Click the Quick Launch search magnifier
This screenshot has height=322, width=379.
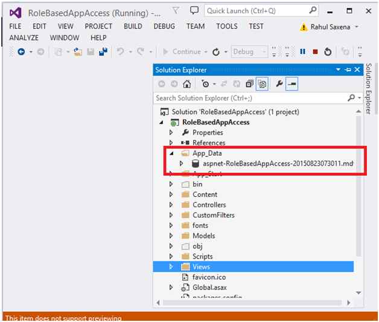tap(313, 10)
